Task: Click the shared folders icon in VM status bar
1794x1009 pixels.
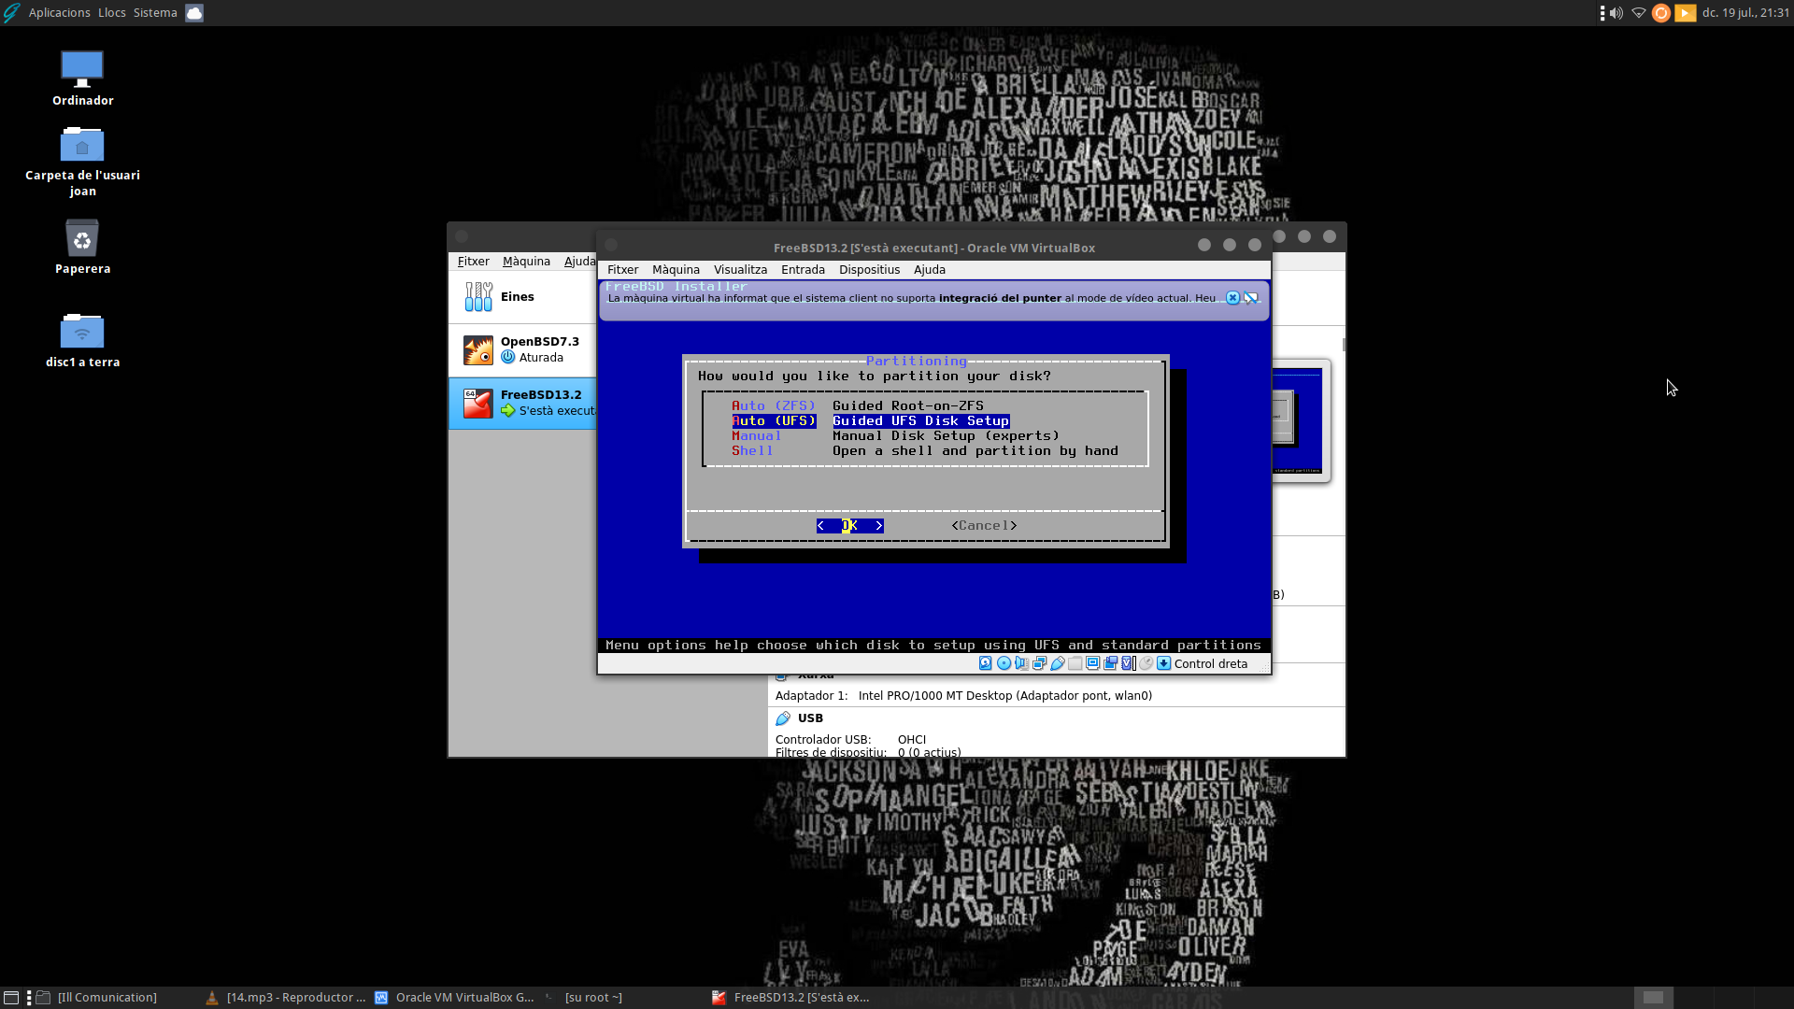Action: coord(1075,663)
